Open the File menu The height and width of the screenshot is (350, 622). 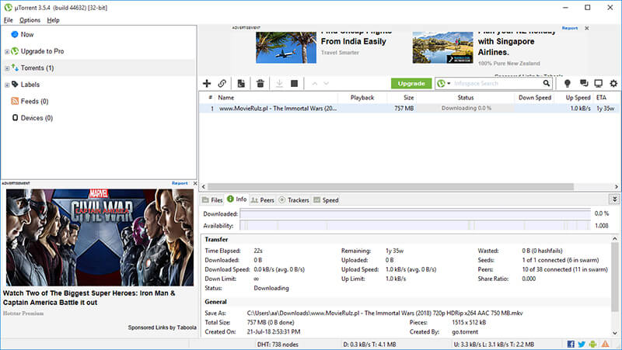[x=9, y=20]
